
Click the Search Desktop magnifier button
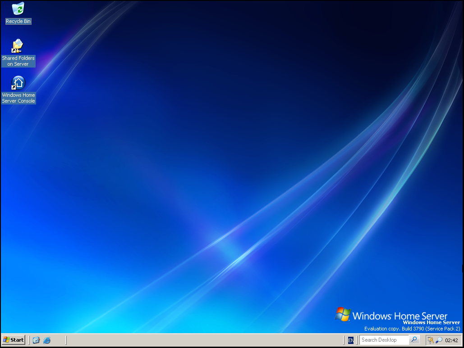[x=415, y=340]
